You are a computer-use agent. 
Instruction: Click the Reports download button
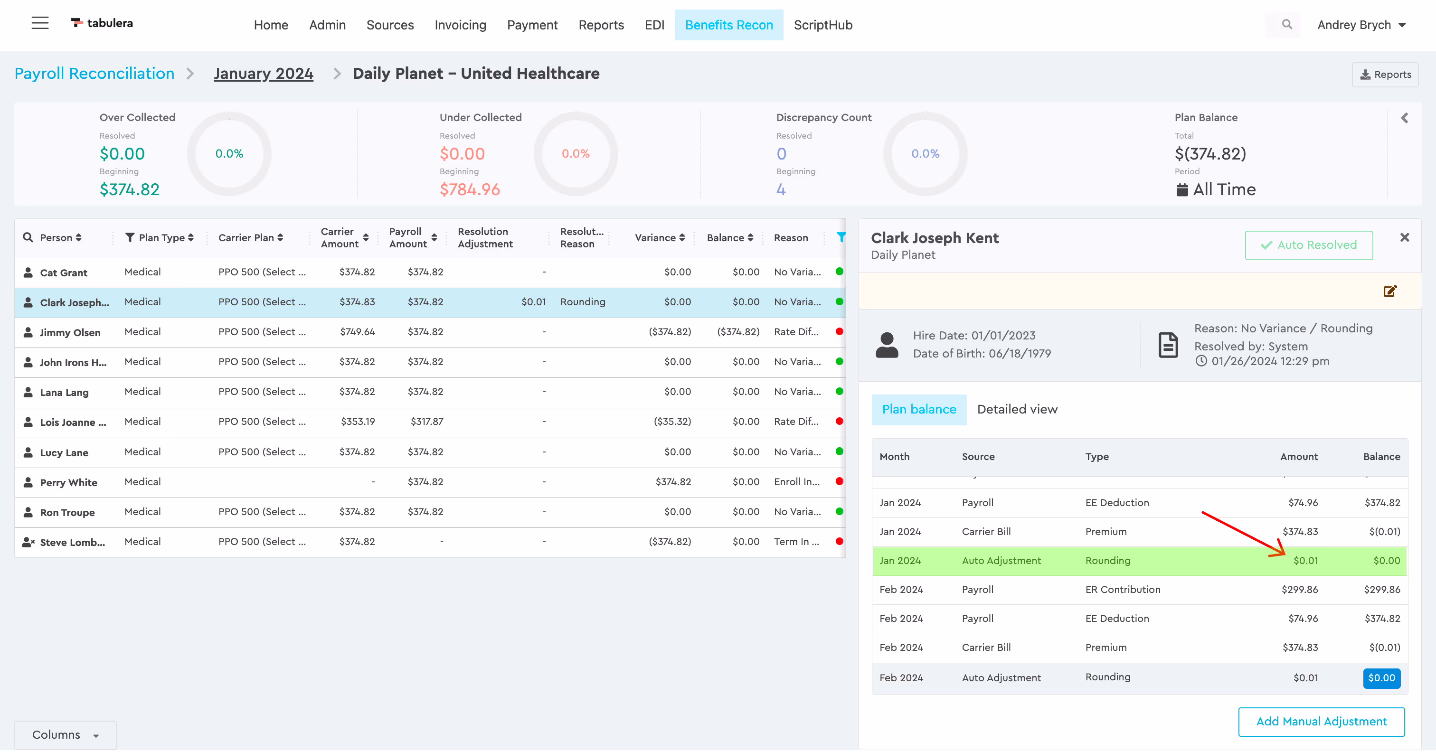[x=1385, y=75]
